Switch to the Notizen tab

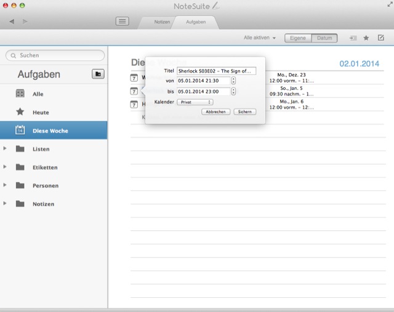[x=162, y=22]
